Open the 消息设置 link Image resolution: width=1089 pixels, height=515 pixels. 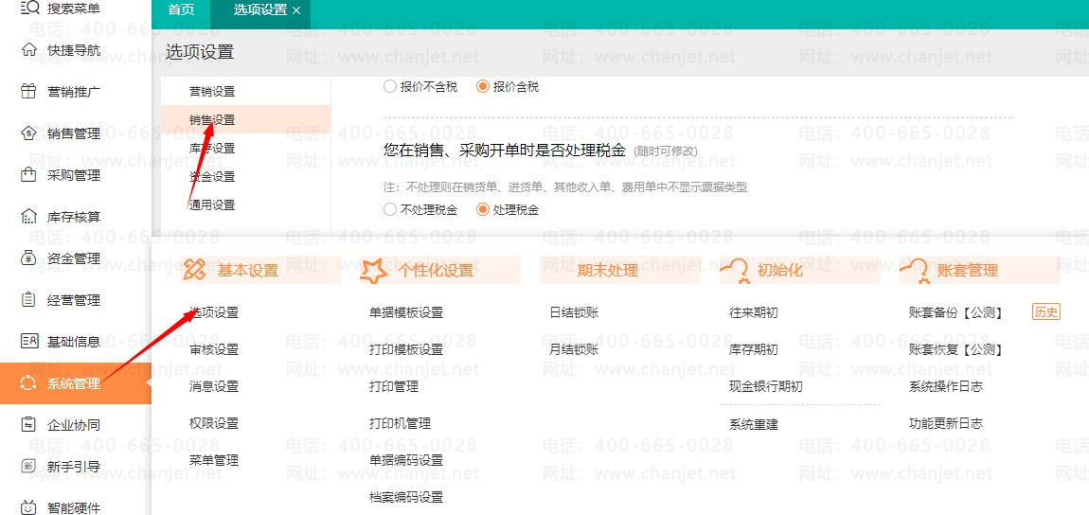pos(213,386)
